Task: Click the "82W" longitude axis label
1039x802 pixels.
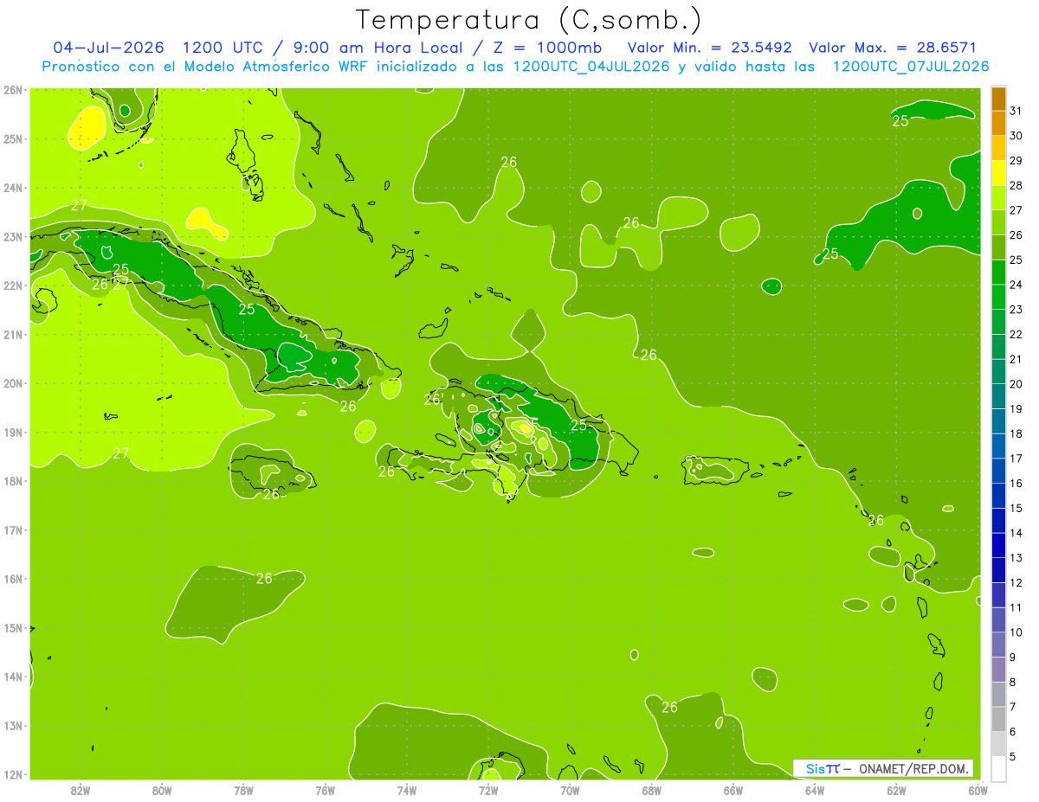Action: click(81, 790)
